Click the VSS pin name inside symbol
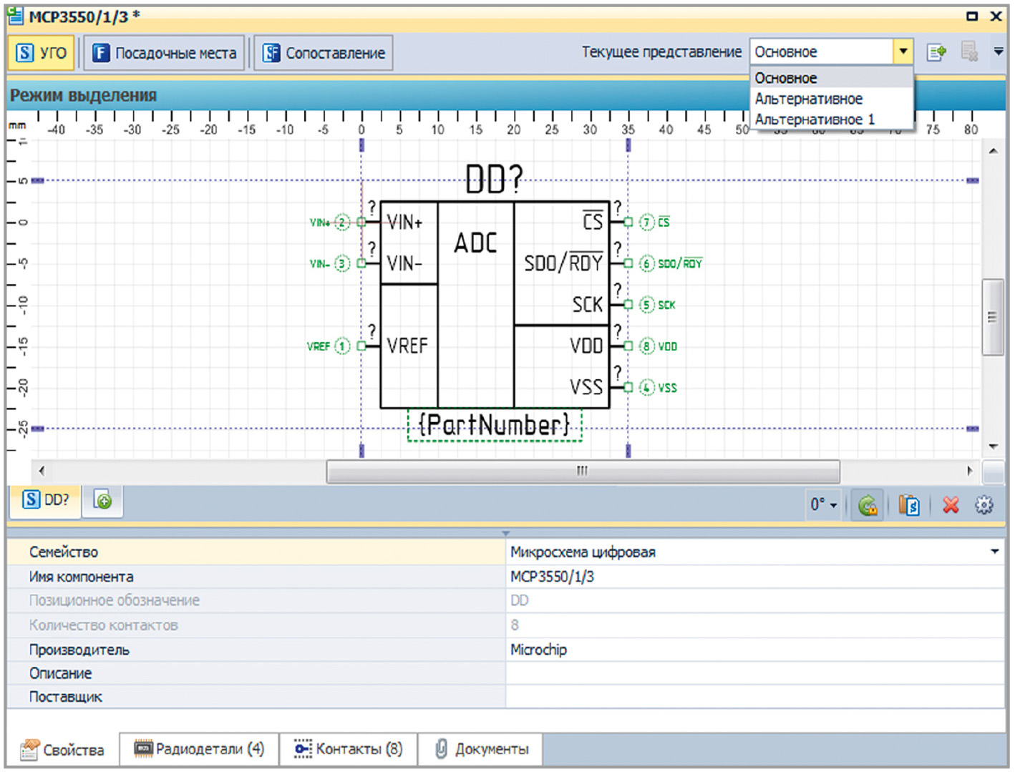 click(x=586, y=387)
